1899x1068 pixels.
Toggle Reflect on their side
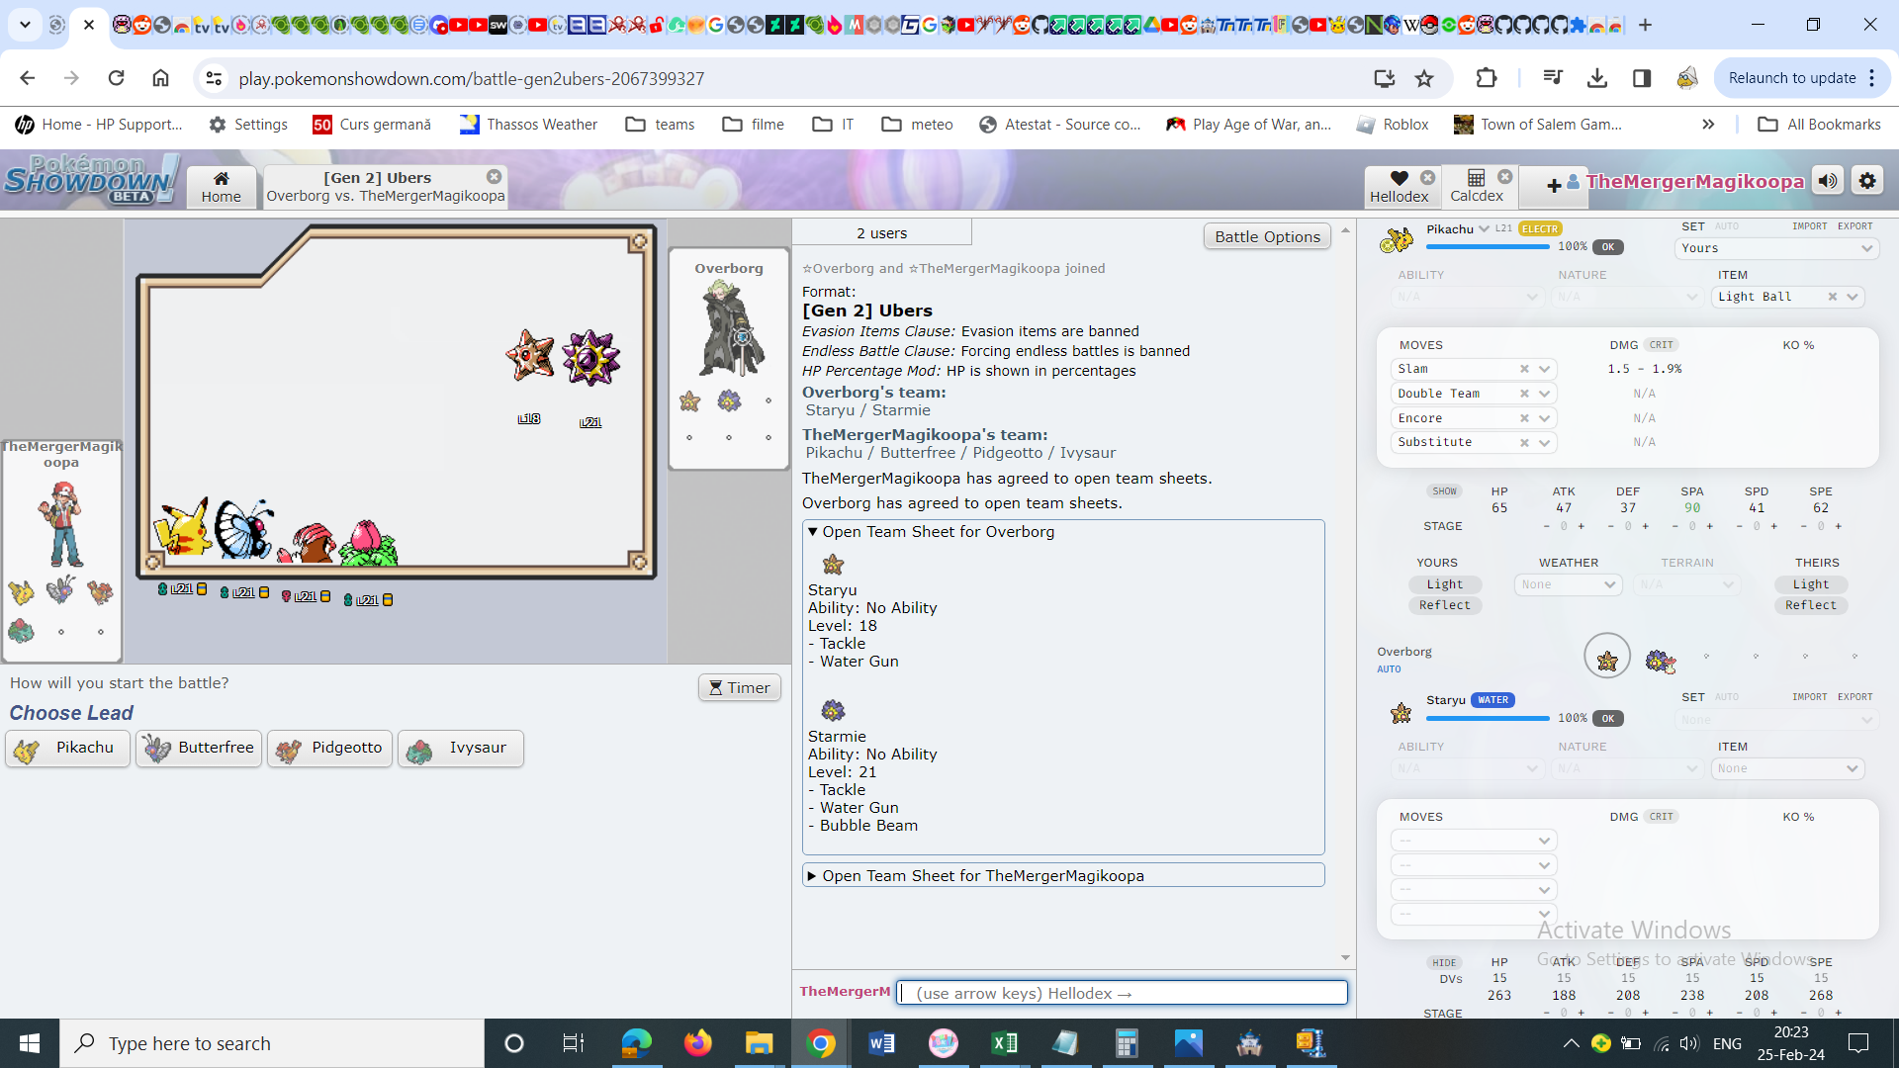point(1810,605)
